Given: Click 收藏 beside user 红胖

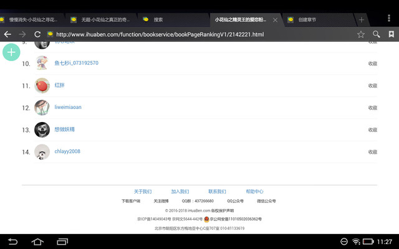Looking at the screenshot, I should click(x=372, y=85).
